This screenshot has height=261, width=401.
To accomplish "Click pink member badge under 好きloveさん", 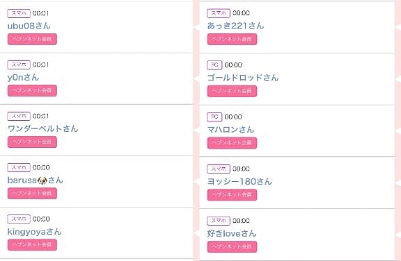I will point(232,246).
